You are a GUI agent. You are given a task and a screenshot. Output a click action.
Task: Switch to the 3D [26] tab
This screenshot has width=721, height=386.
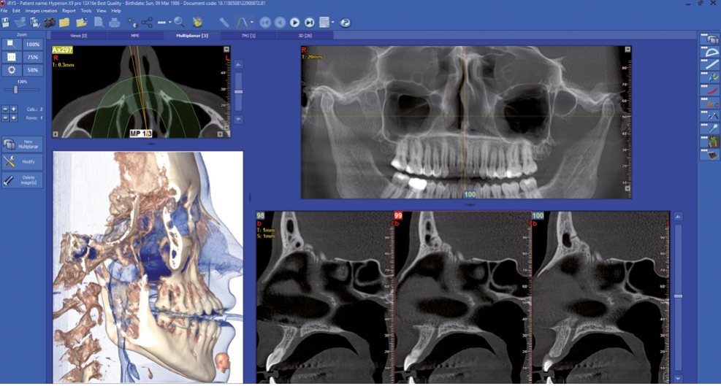305,35
